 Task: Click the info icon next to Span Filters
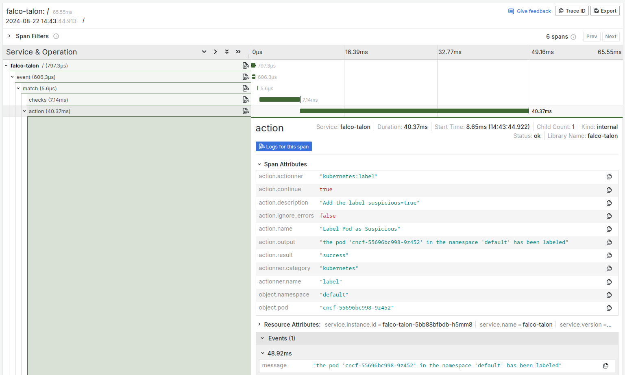point(56,36)
